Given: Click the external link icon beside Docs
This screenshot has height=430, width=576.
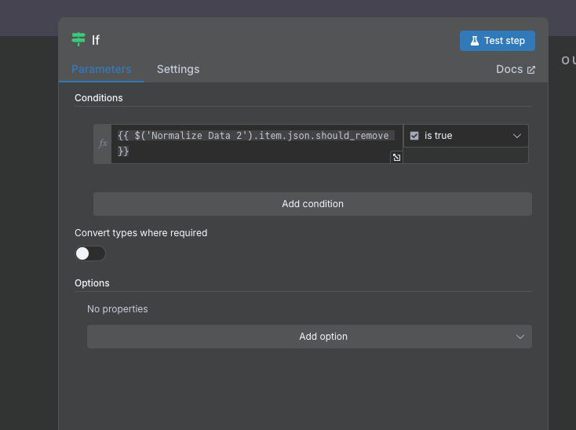Looking at the screenshot, I should [531, 70].
